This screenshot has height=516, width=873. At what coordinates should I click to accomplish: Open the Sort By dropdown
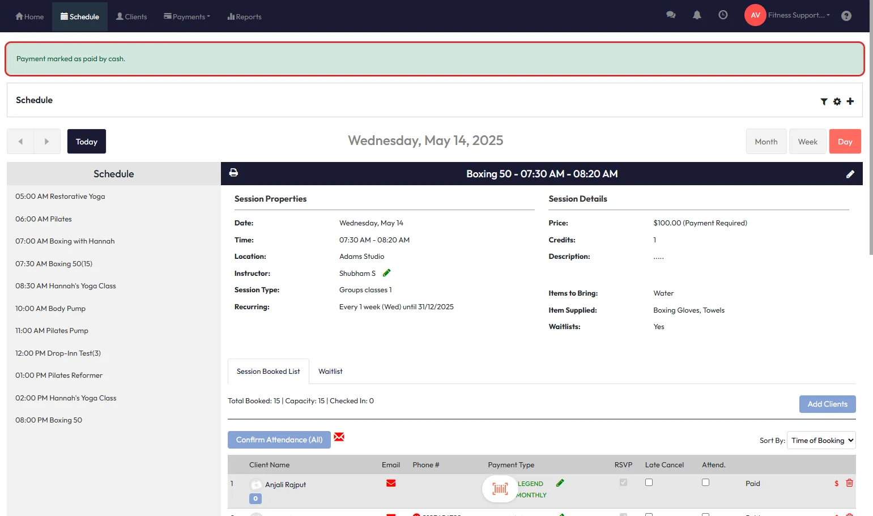click(821, 441)
